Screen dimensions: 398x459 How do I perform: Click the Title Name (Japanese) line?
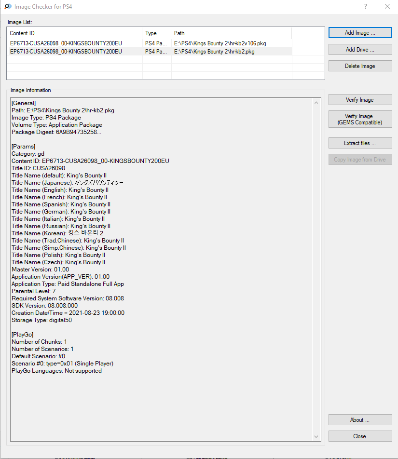pos(68,183)
